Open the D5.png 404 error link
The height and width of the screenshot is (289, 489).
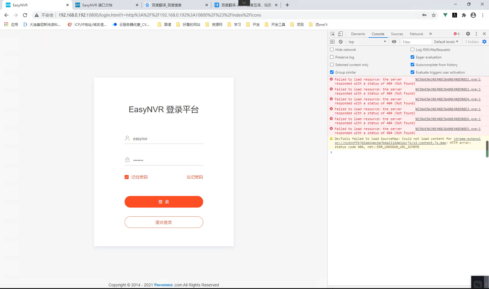[448, 129]
